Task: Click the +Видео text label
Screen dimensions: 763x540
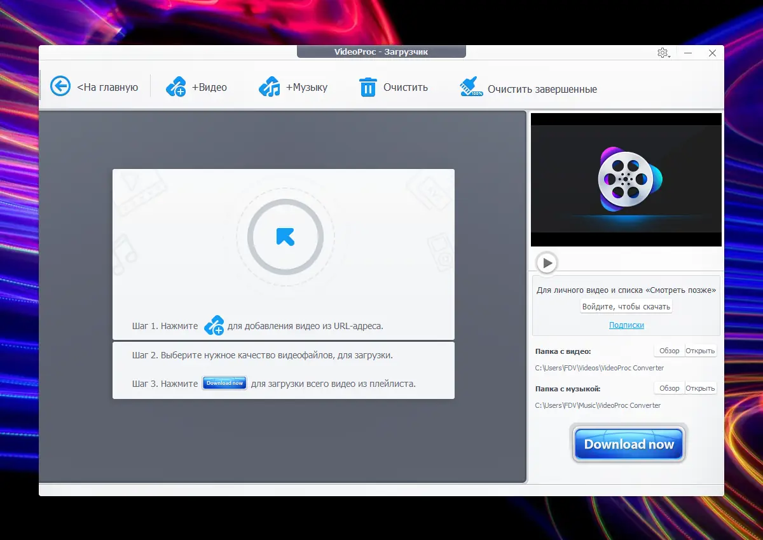Action: [209, 87]
